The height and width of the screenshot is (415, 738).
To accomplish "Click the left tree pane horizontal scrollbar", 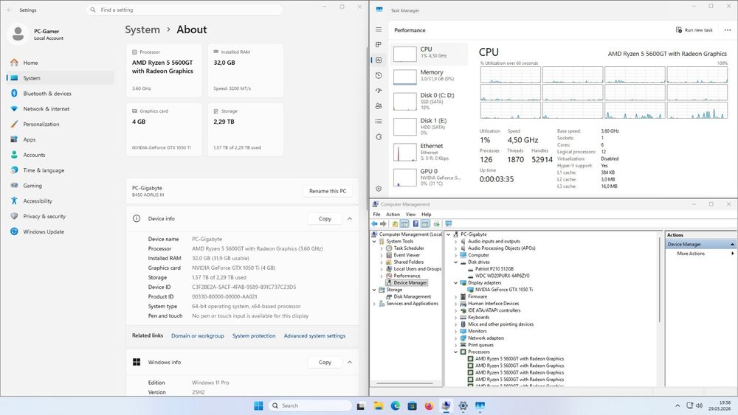I will (404, 383).
